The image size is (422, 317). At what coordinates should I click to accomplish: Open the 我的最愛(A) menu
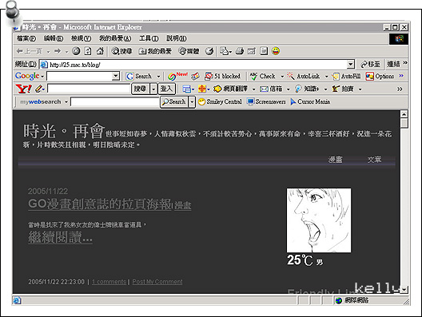[115, 38]
